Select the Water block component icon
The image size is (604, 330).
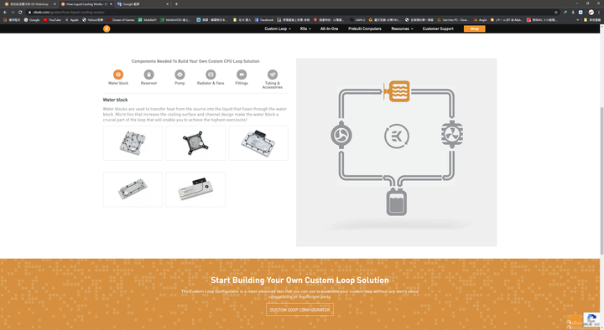pos(118,75)
